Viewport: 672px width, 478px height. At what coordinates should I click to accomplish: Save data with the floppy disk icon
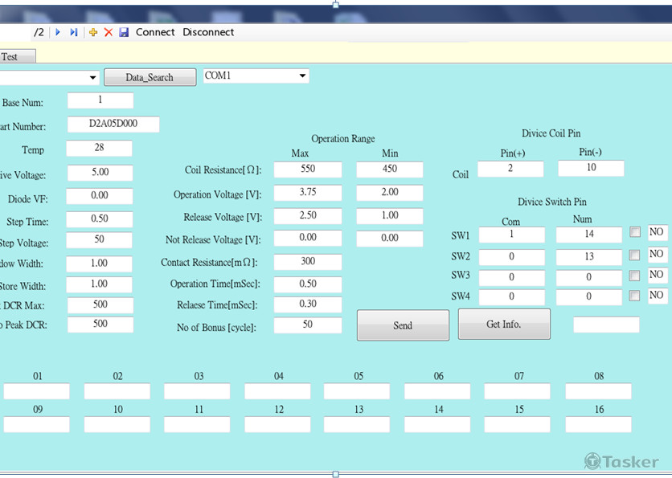click(x=124, y=32)
